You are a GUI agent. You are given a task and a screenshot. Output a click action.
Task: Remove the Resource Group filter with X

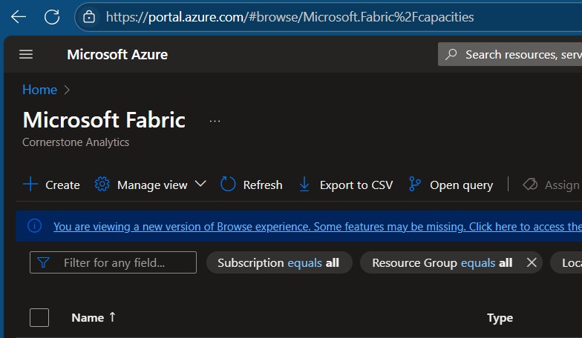tap(532, 262)
